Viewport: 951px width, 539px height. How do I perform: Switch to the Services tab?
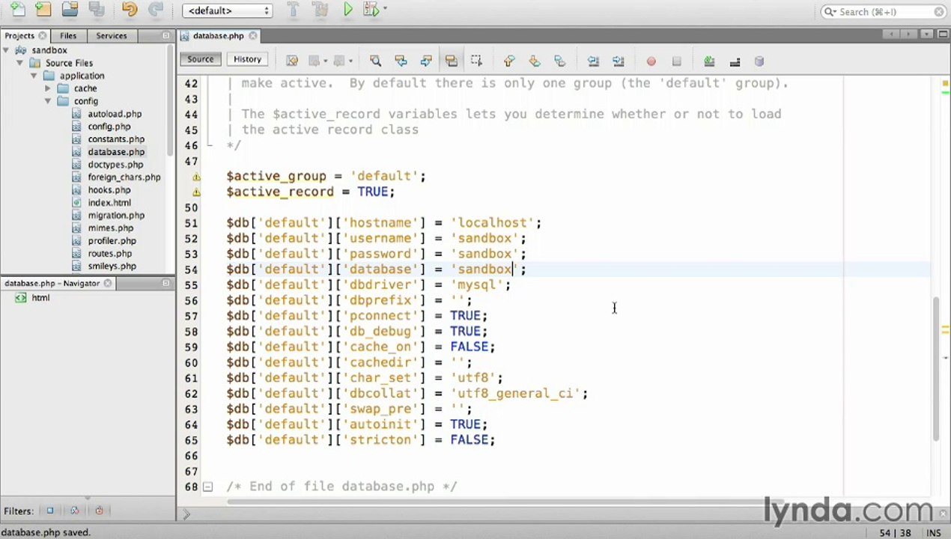(x=112, y=35)
